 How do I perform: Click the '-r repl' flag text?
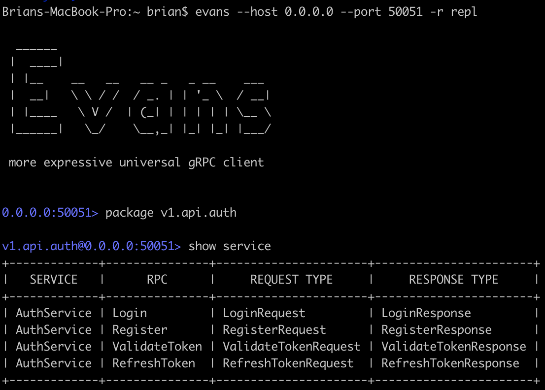[453, 12]
